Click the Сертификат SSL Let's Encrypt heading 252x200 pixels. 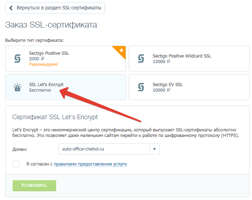pyautogui.click(x=55, y=117)
